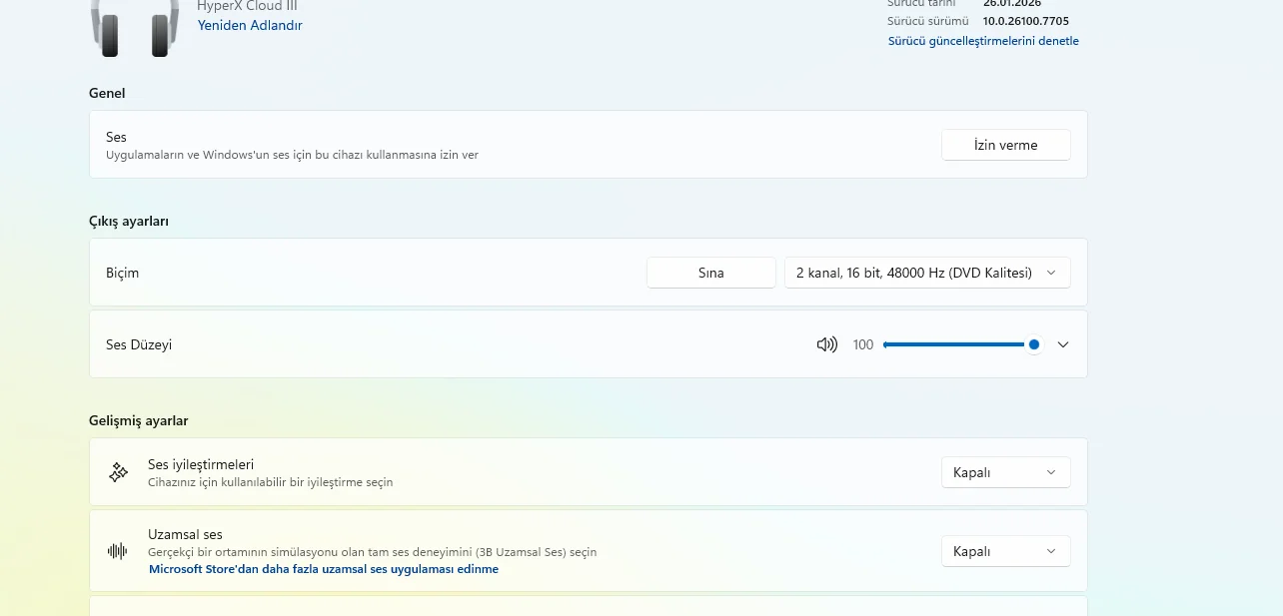Expand the Ses Düzeyi row chevron
This screenshot has height=616, width=1283.
[1063, 344]
